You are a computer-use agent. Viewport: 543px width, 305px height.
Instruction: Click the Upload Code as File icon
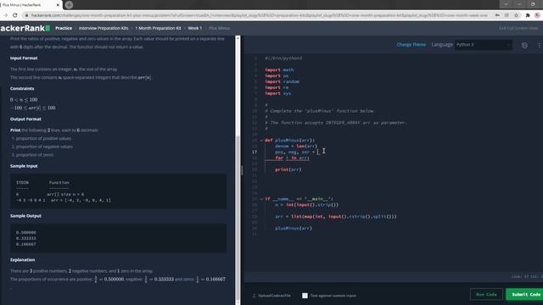pyautogui.click(x=255, y=296)
